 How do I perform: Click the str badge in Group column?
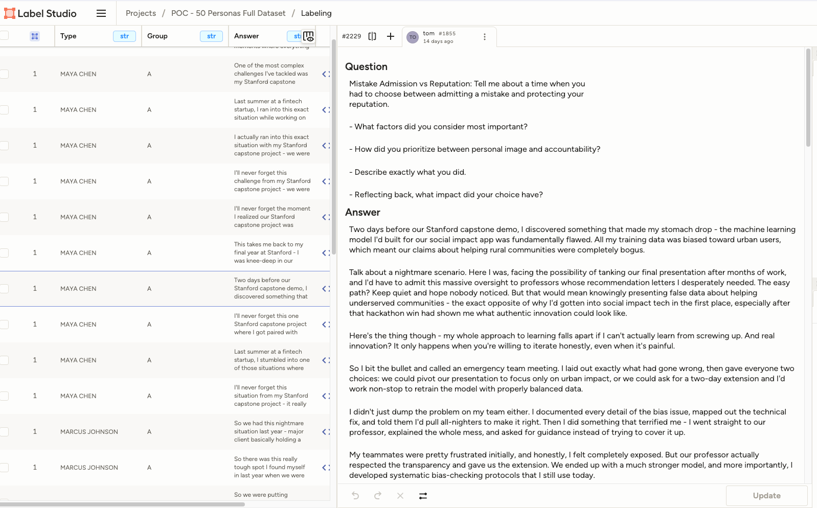tap(211, 36)
